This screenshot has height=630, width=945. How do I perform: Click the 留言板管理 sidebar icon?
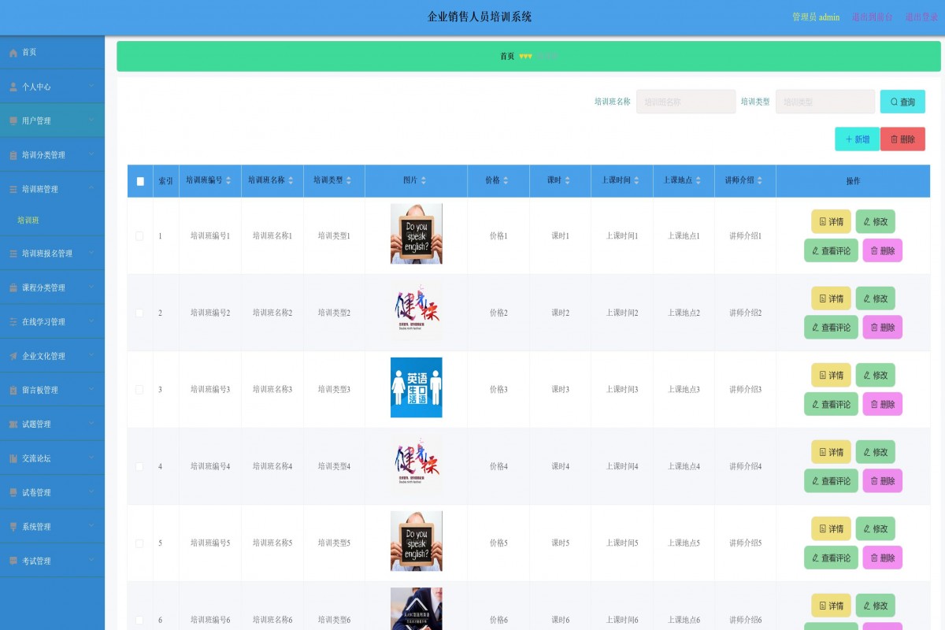coord(13,390)
